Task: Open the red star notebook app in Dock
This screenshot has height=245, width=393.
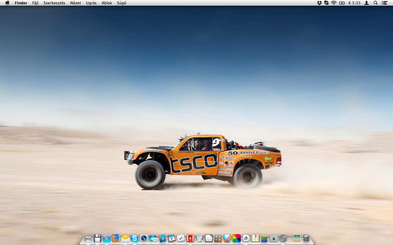Action: point(190,238)
